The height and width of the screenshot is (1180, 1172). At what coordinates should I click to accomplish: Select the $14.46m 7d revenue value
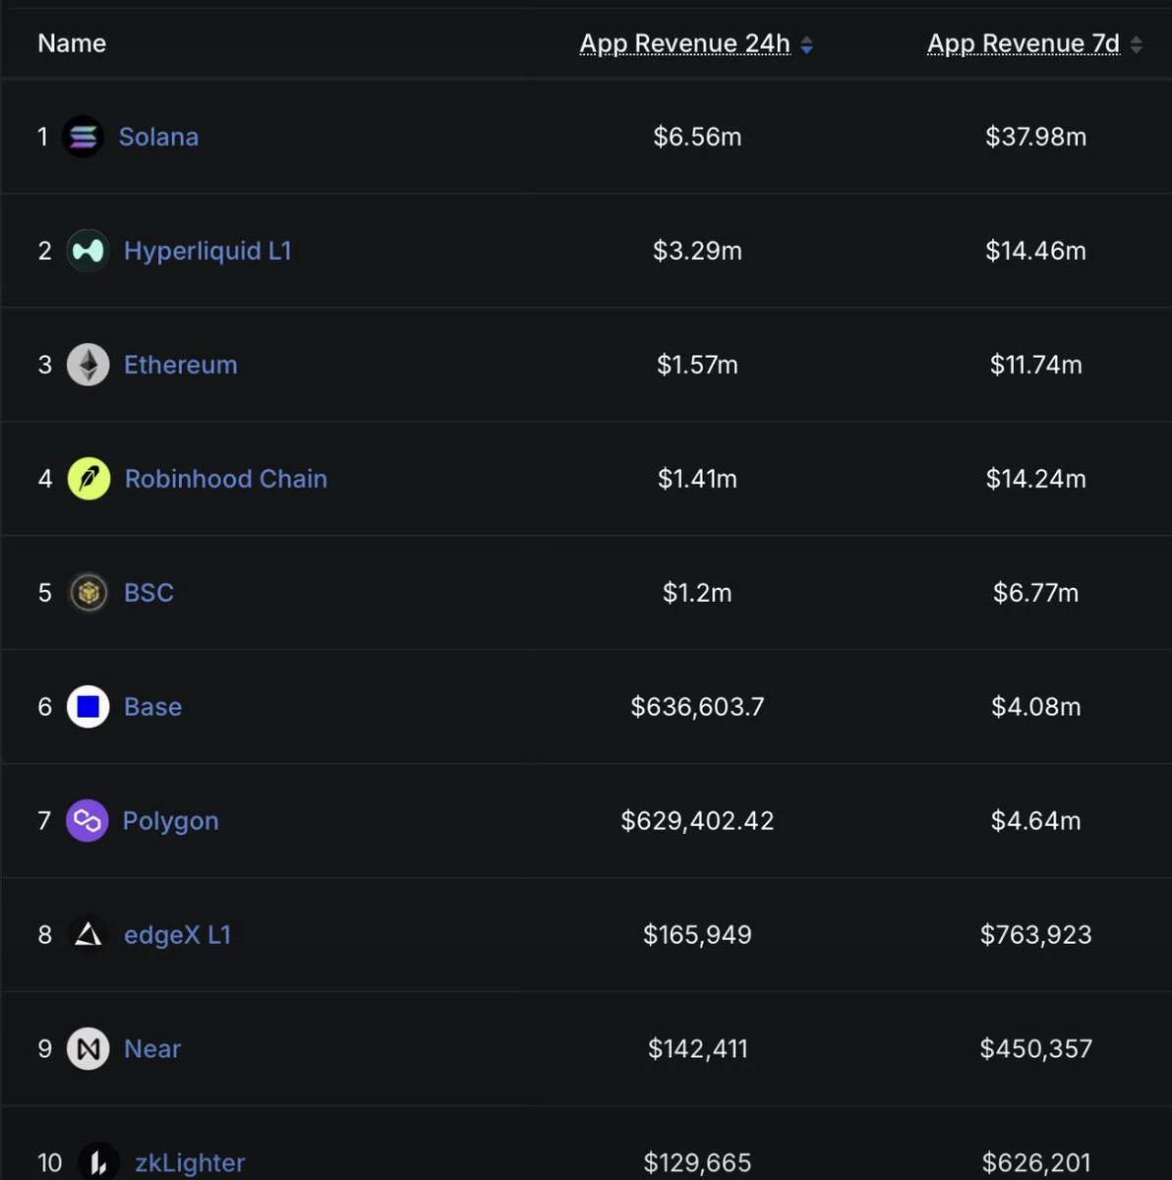1035,251
